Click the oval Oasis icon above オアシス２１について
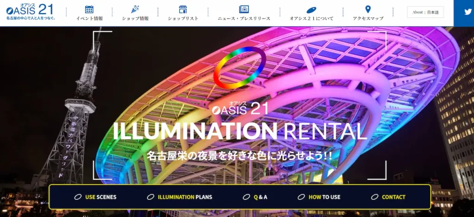Image resolution: width=474 pixels, height=217 pixels. [x=312, y=10]
